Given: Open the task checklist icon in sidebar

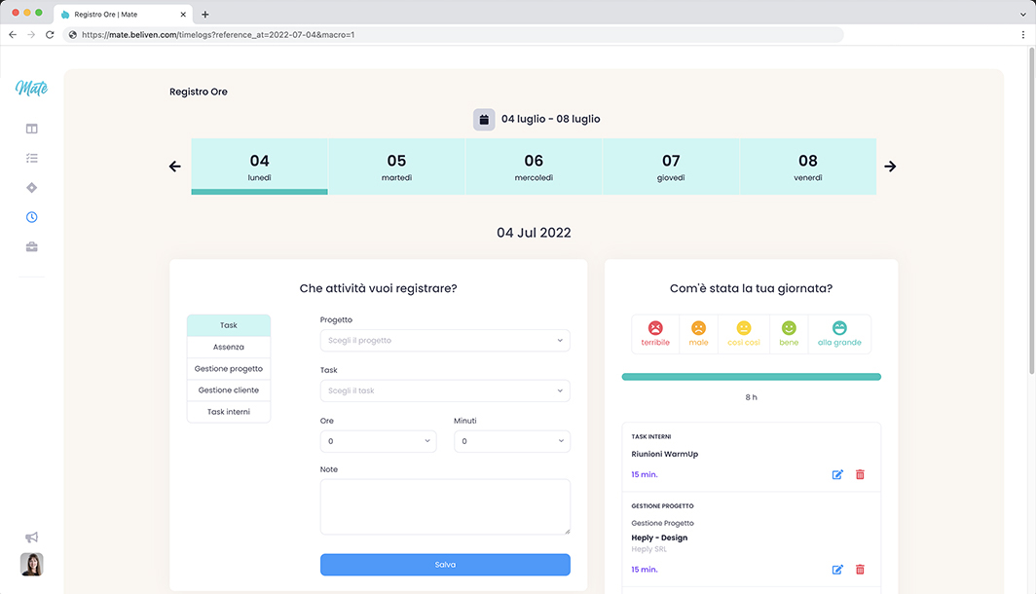Looking at the screenshot, I should coord(32,158).
